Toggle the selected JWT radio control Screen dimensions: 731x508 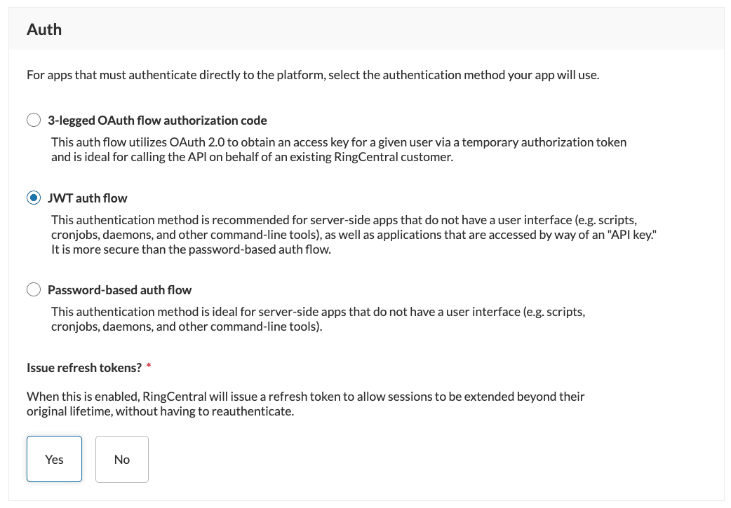[x=33, y=198]
